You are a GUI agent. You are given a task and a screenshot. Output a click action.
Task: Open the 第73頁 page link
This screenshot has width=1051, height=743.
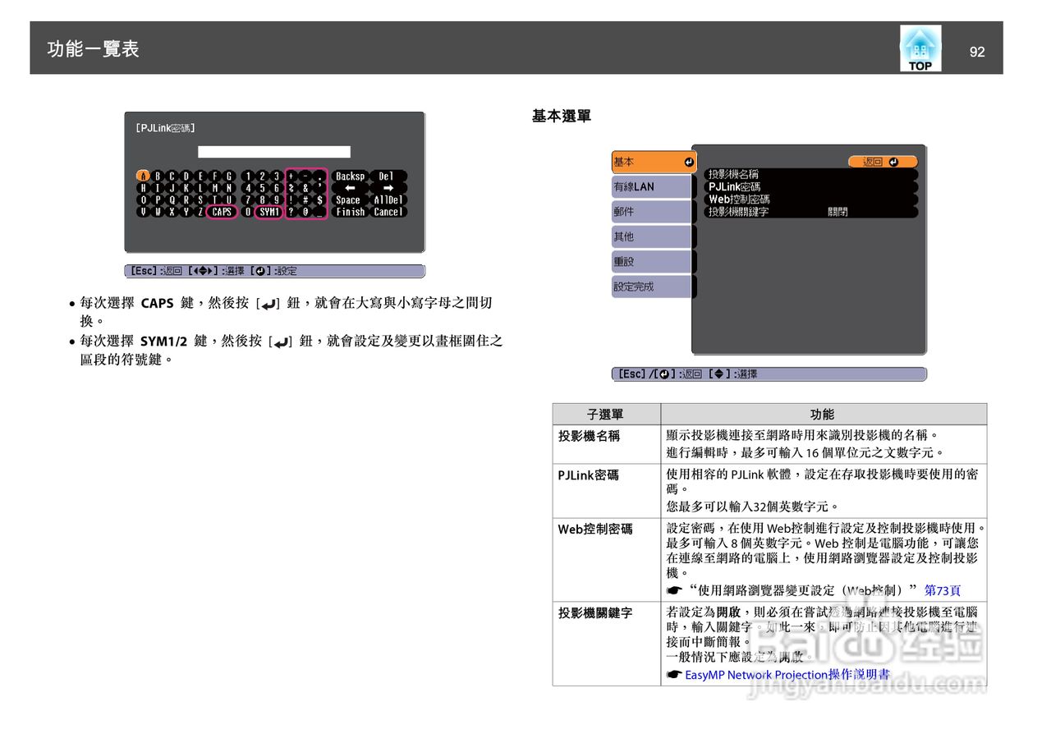tap(943, 590)
